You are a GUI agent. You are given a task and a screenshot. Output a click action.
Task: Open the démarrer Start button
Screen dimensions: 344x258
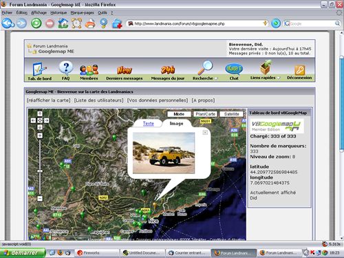tap(23, 252)
